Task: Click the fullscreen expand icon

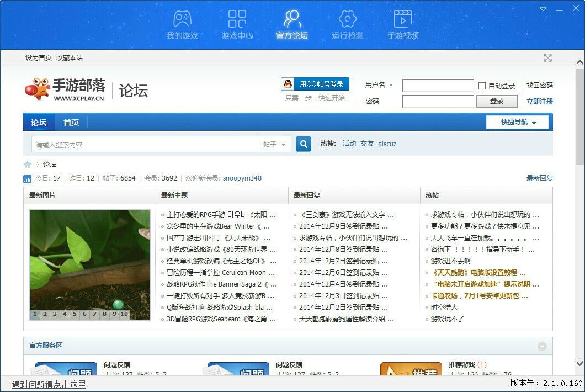Action: (547, 57)
